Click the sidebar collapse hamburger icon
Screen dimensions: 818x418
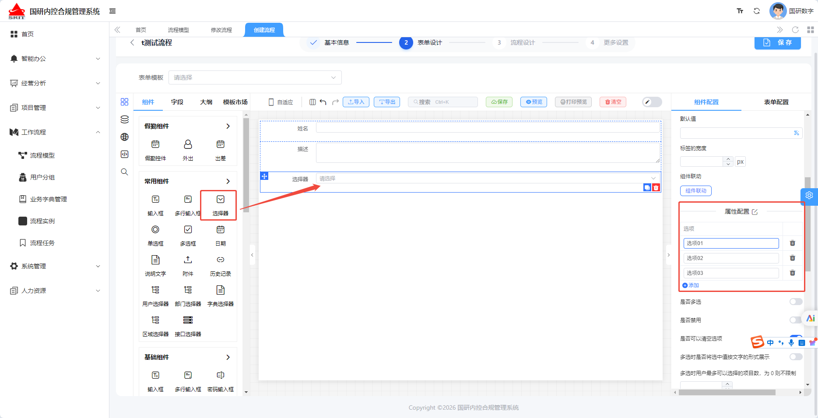pos(112,11)
